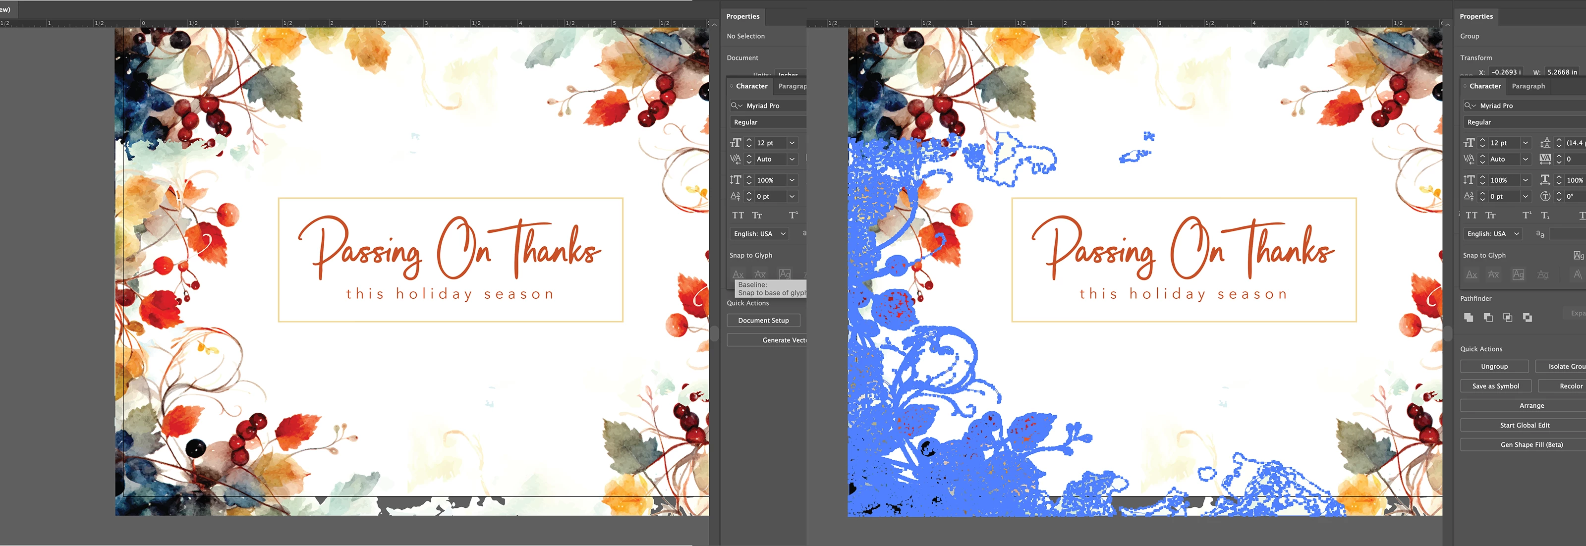Click the X position field in Transform
This screenshot has height=546, width=1586.
[1506, 73]
